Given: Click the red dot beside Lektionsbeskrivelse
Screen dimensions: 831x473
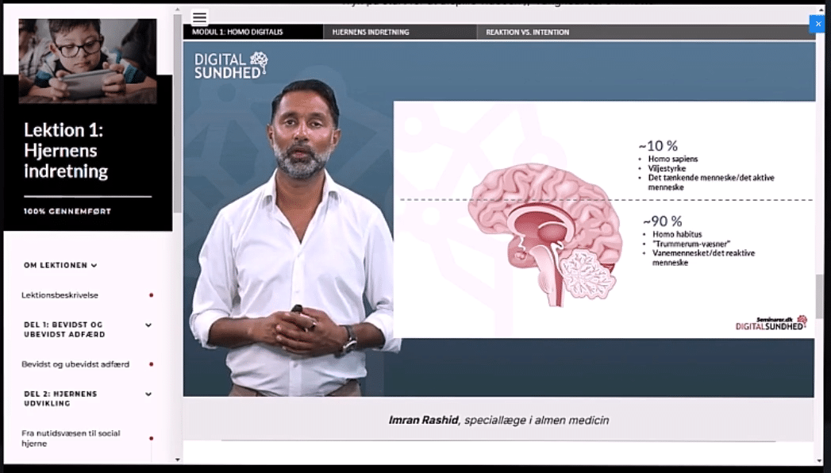Looking at the screenshot, I should (x=151, y=295).
